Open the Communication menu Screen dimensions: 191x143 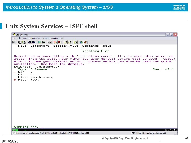pyautogui.click(x=35, y=38)
